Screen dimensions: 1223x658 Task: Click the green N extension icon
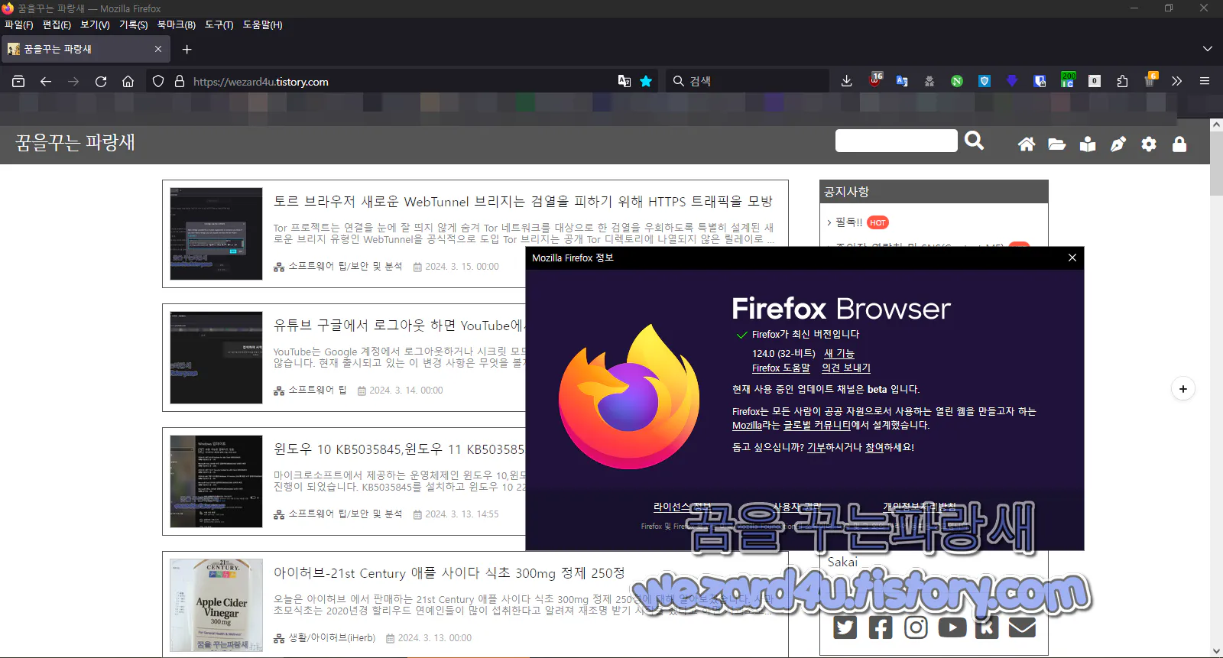coord(957,81)
